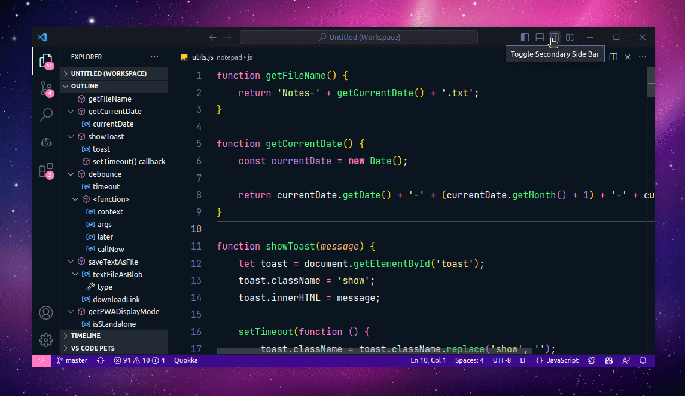Split the editor to the right
Viewport: 685px width, 396px height.
613,57
